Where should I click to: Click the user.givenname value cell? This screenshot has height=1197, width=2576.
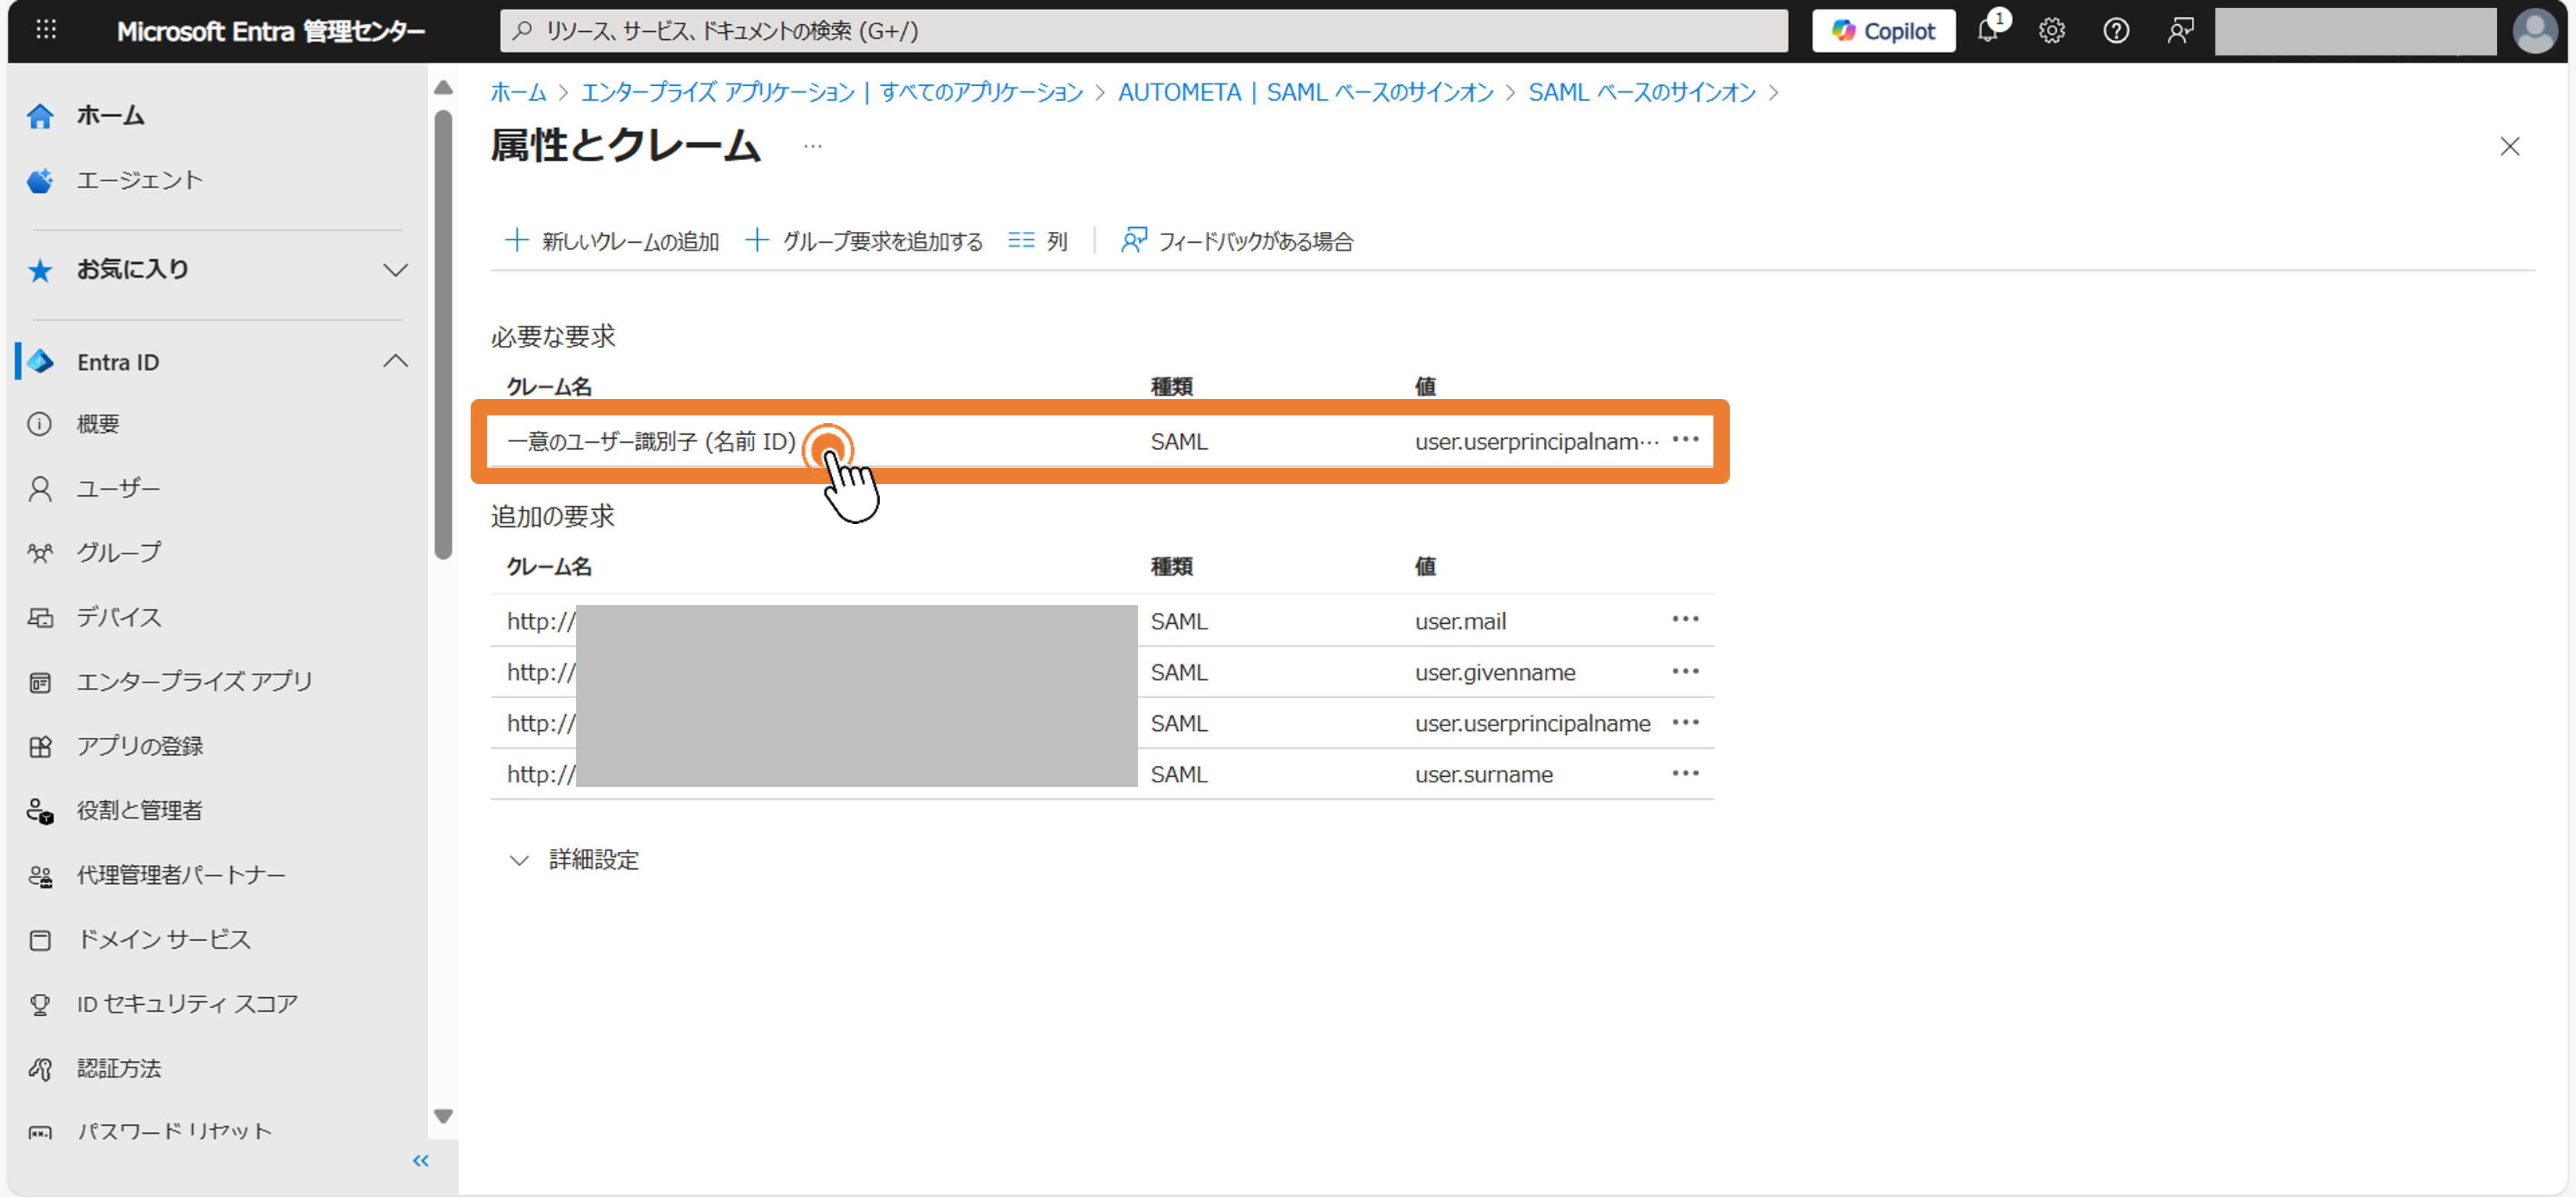1495,672
